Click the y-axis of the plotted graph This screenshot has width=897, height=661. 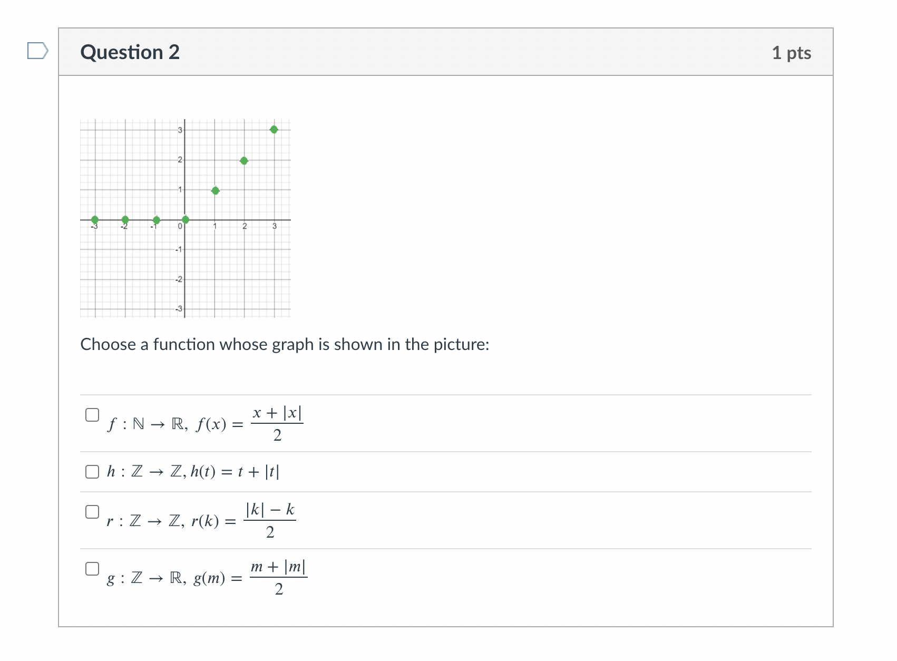186,169
